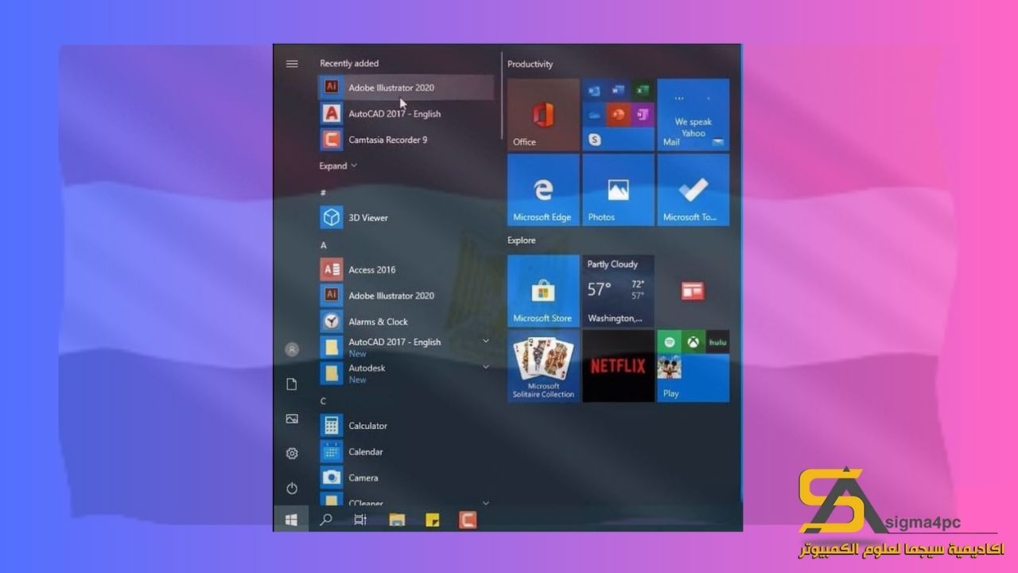
Task: Open the Office tile
Action: click(x=543, y=115)
